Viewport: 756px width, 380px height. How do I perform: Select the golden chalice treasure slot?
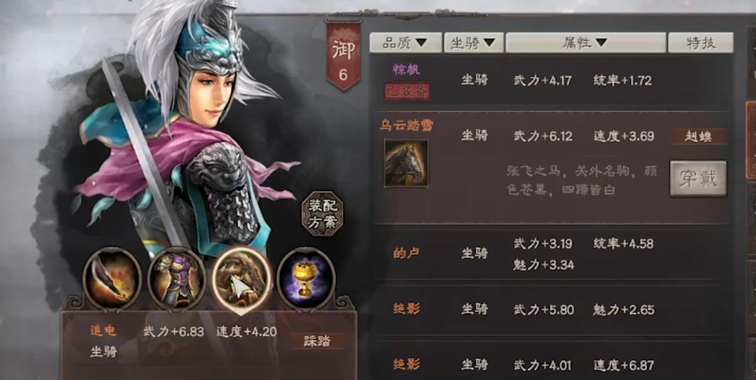(306, 279)
